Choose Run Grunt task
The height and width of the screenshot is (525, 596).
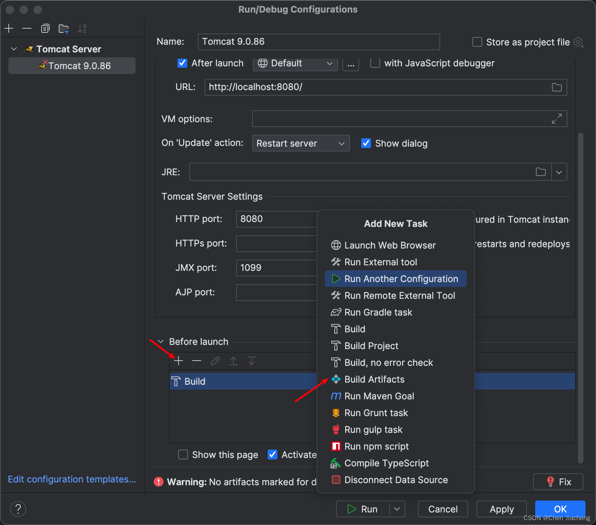point(396,413)
